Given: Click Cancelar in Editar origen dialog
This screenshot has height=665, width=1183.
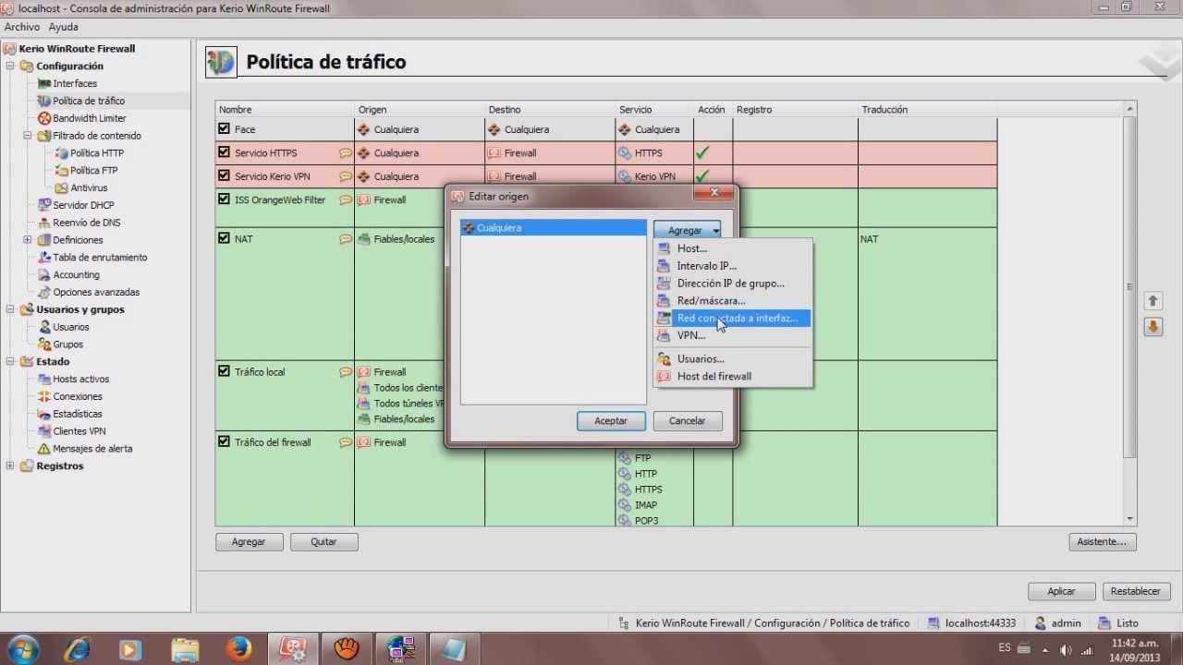Looking at the screenshot, I should [687, 421].
